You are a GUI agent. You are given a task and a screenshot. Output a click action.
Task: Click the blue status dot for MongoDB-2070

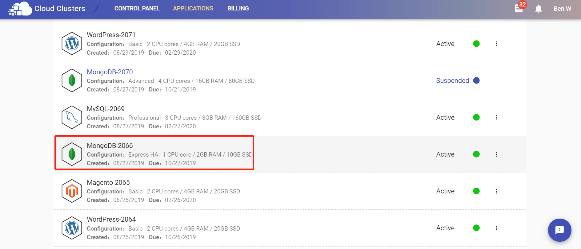(x=476, y=80)
